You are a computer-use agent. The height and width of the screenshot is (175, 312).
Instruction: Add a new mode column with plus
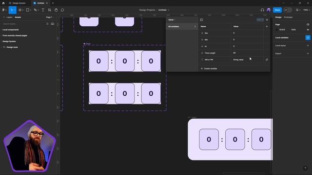(x=267, y=26)
